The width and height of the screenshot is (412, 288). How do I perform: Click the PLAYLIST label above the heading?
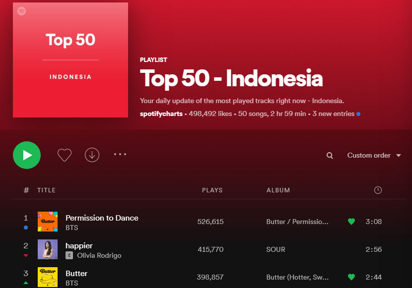pyautogui.click(x=153, y=60)
